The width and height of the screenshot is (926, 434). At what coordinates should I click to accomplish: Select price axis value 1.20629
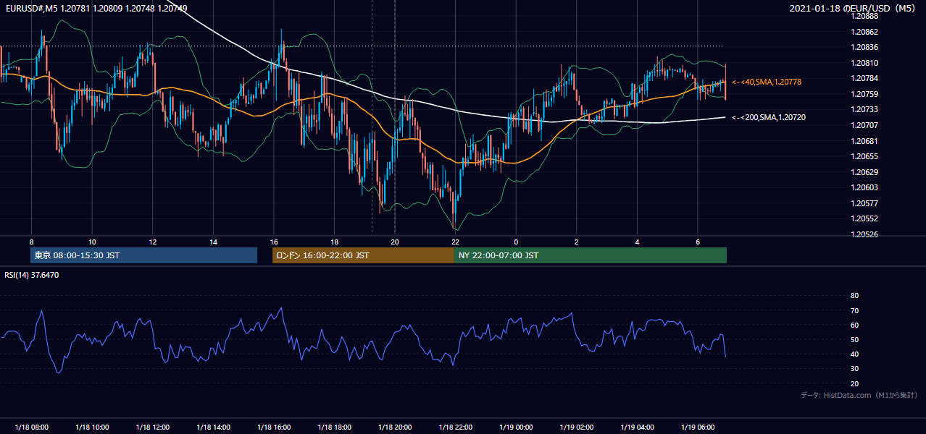click(864, 172)
